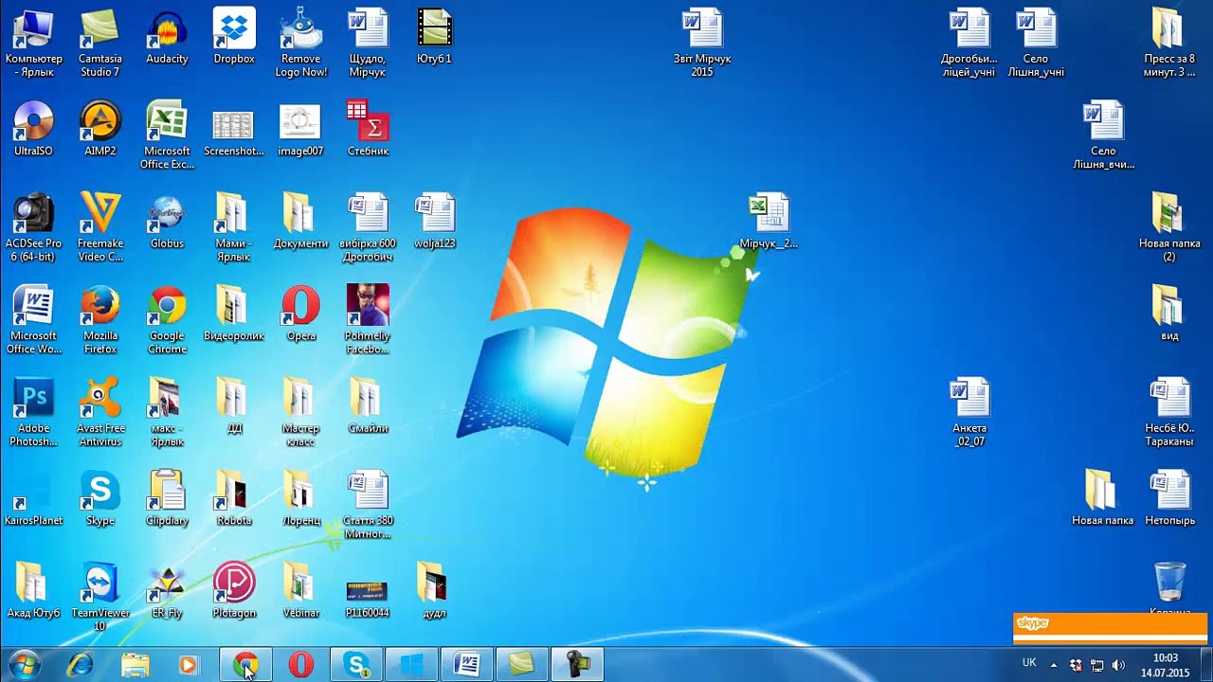
Task: Open the clock showing 10:03
Action: pyautogui.click(x=1166, y=665)
